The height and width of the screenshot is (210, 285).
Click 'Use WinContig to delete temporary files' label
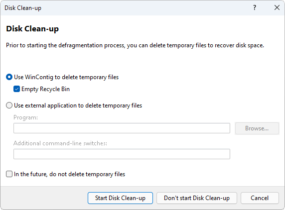(66, 77)
